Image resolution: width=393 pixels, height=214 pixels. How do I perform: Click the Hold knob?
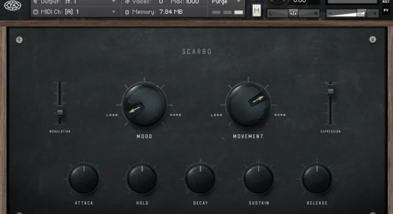(142, 179)
